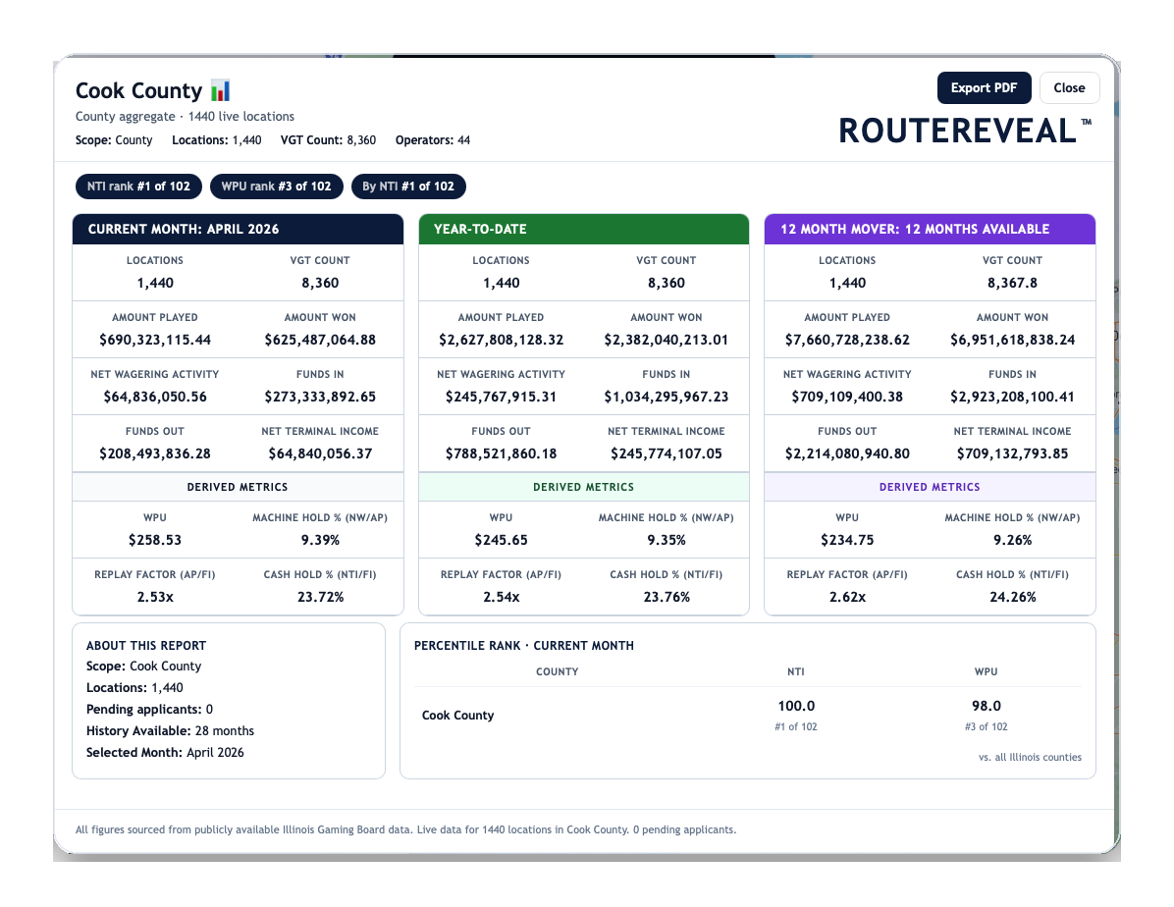Image resolution: width=1174 pixels, height=907 pixels.
Task: Click the bar chart icon beside Cook County
Action: coord(220,90)
